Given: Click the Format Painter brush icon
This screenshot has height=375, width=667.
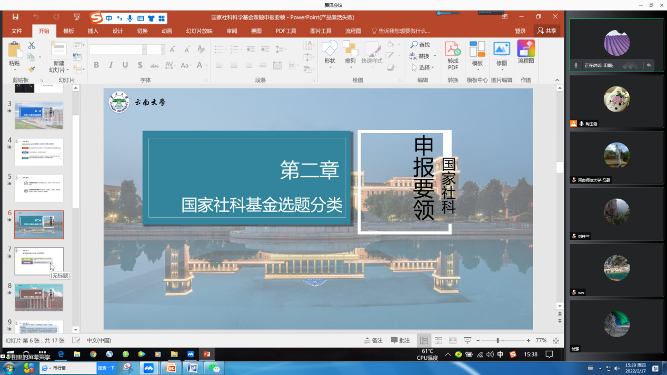Looking at the screenshot, I should click(32, 69).
